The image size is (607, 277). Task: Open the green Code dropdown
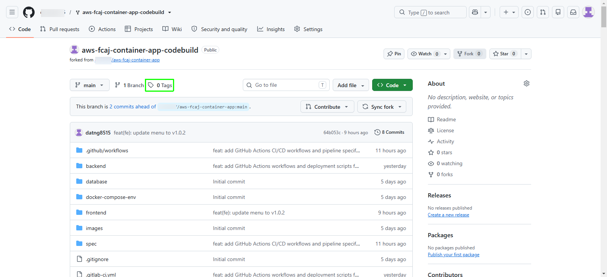(392, 85)
